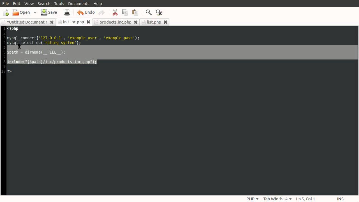The image size is (359, 202).
Task: Click the file icon on Untitled Document tab
Action: [x=3, y=22]
